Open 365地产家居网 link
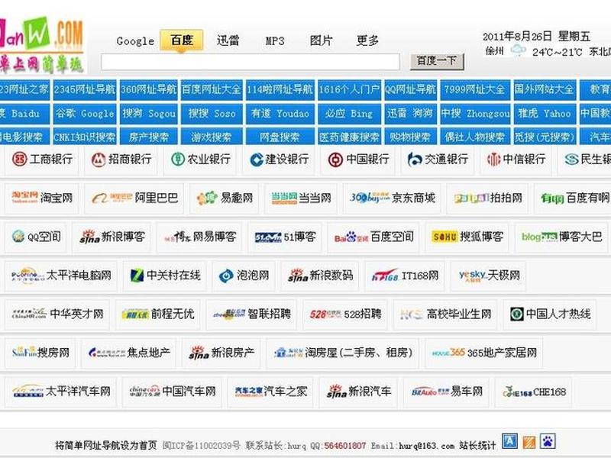The image size is (611, 458). [484, 353]
